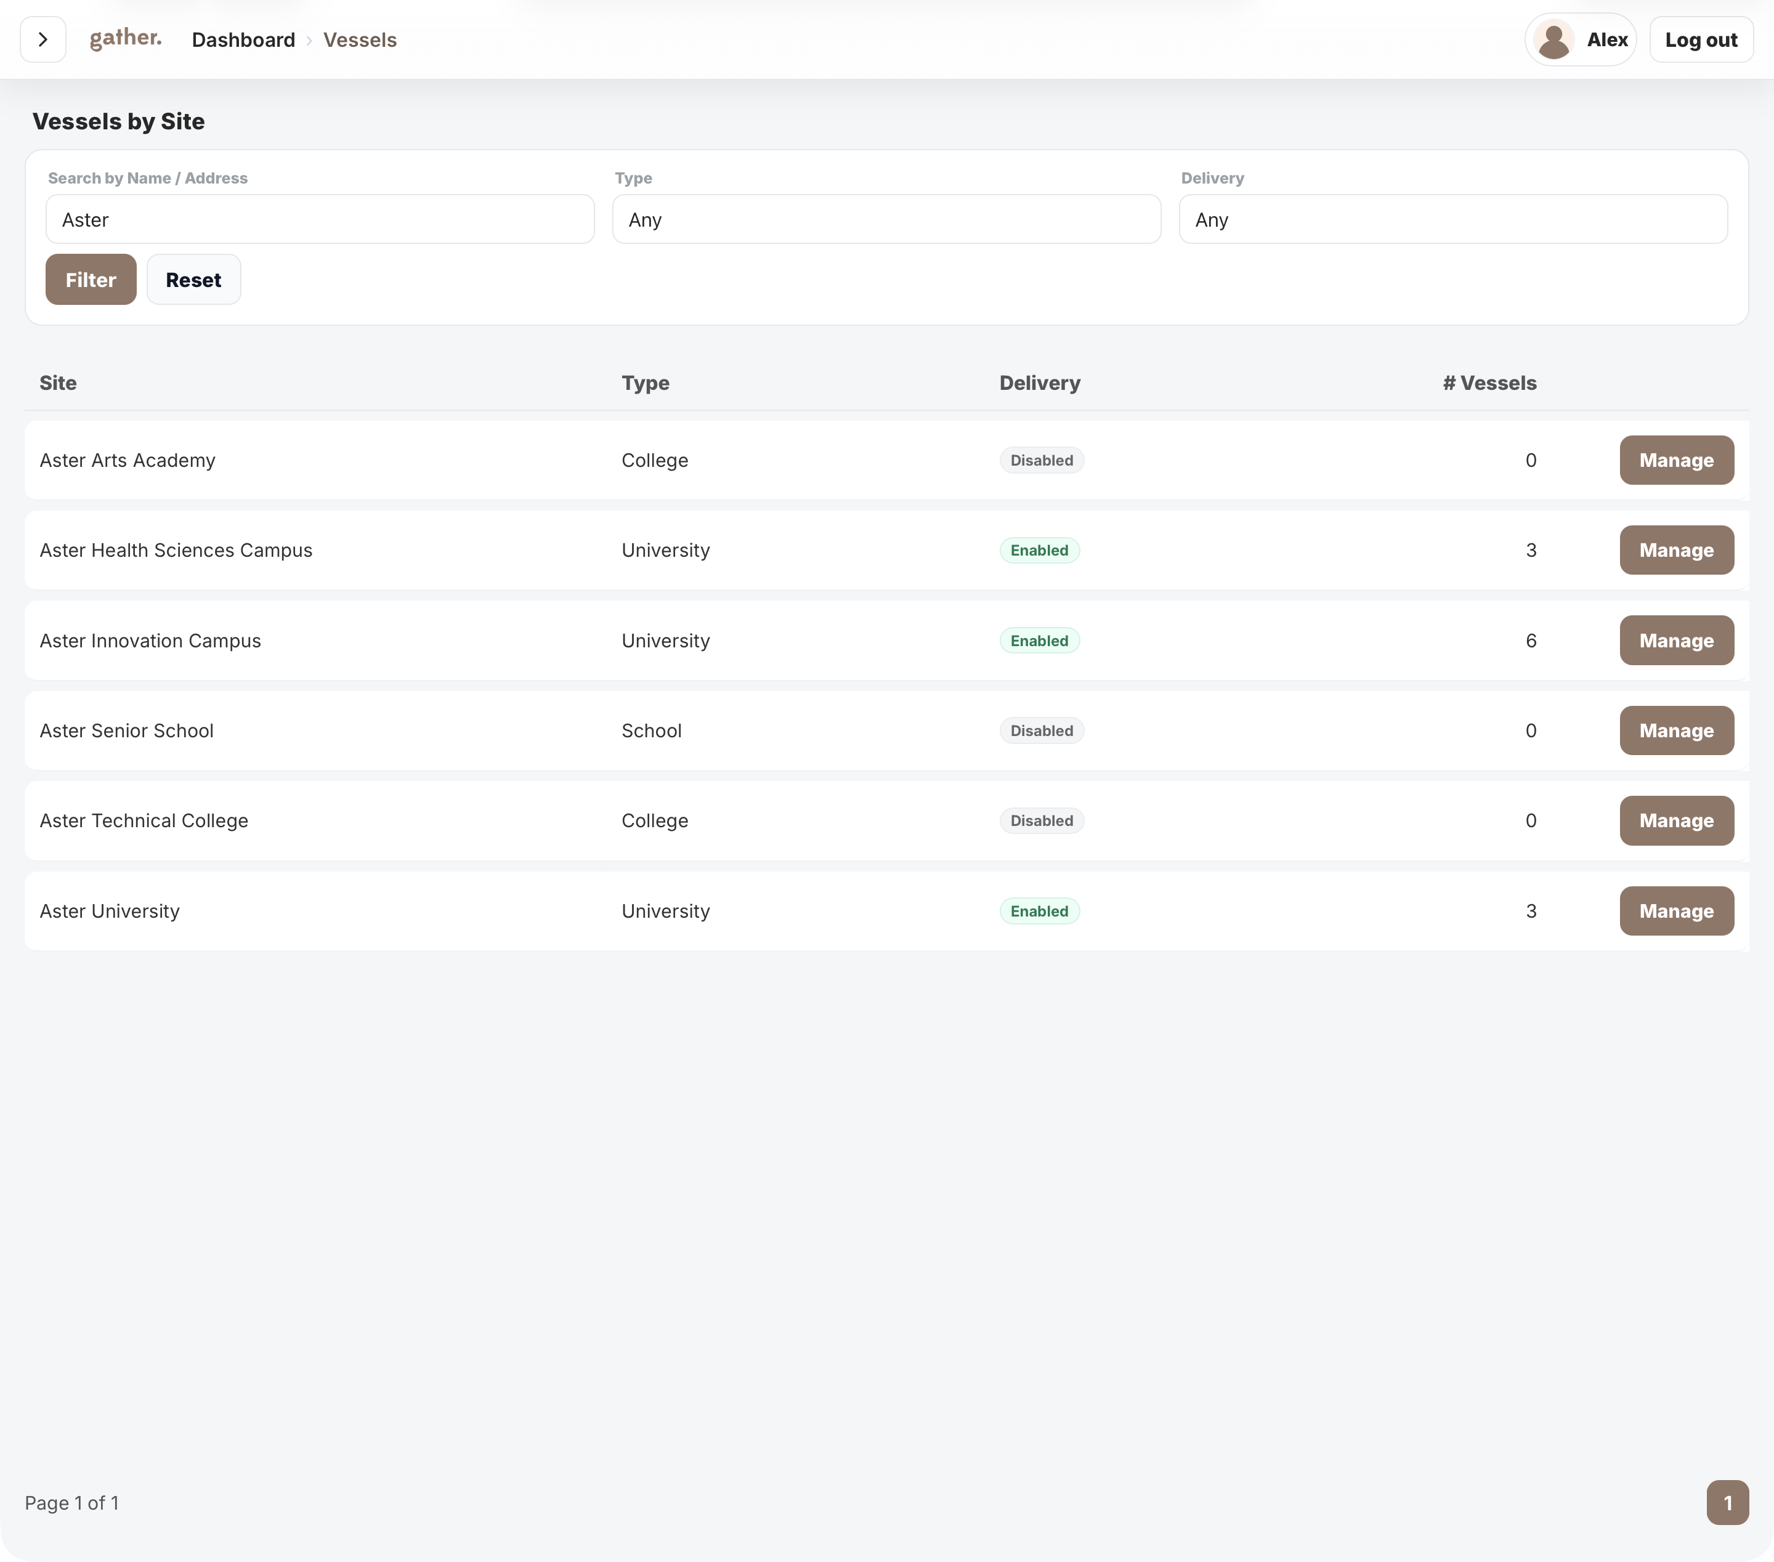Click the Disabled badge for Aster Technical College
Image resolution: width=1774 pixels, height=1562 pixels.
[1042, 821]
